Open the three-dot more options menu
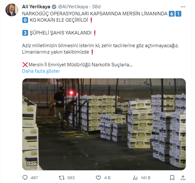195x183 pixels. 183,7
